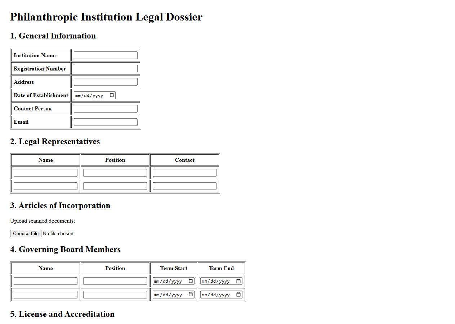Focus the Institution Name text field
455x324 pixels.
click(106, 55)
